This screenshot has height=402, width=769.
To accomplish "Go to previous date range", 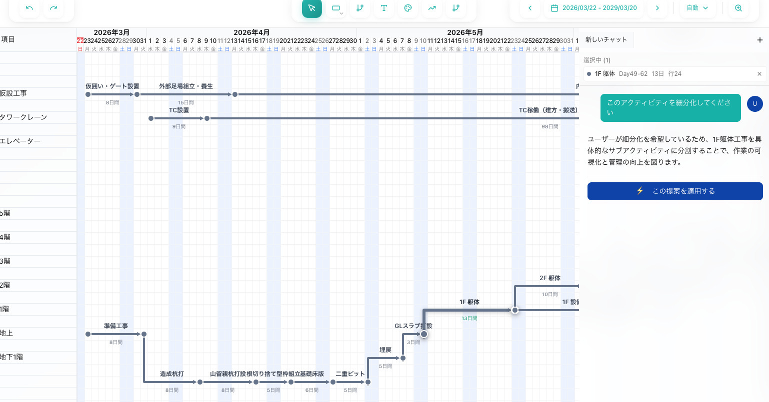I will pyautogui.click(x=530, y=8).
